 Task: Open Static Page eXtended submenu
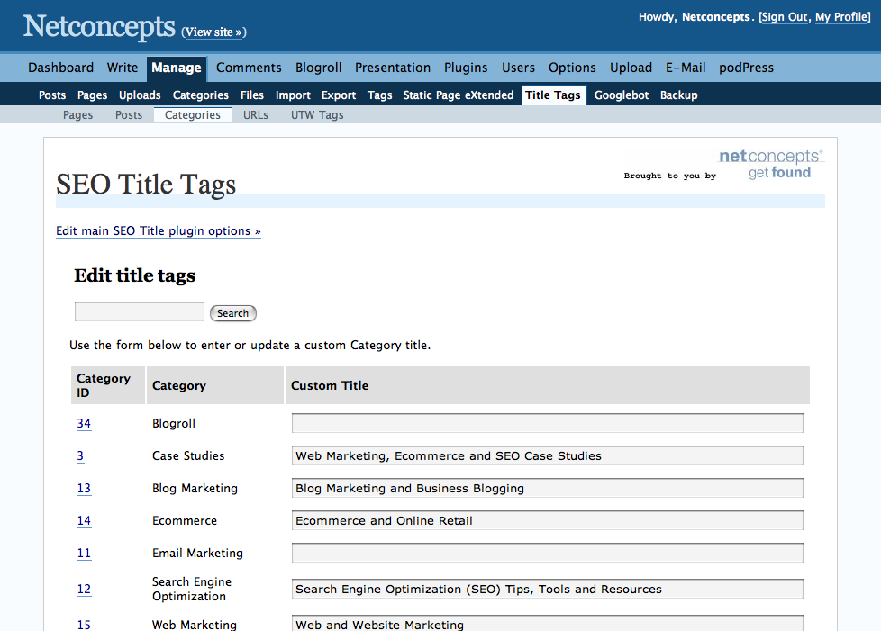point(459,95)
